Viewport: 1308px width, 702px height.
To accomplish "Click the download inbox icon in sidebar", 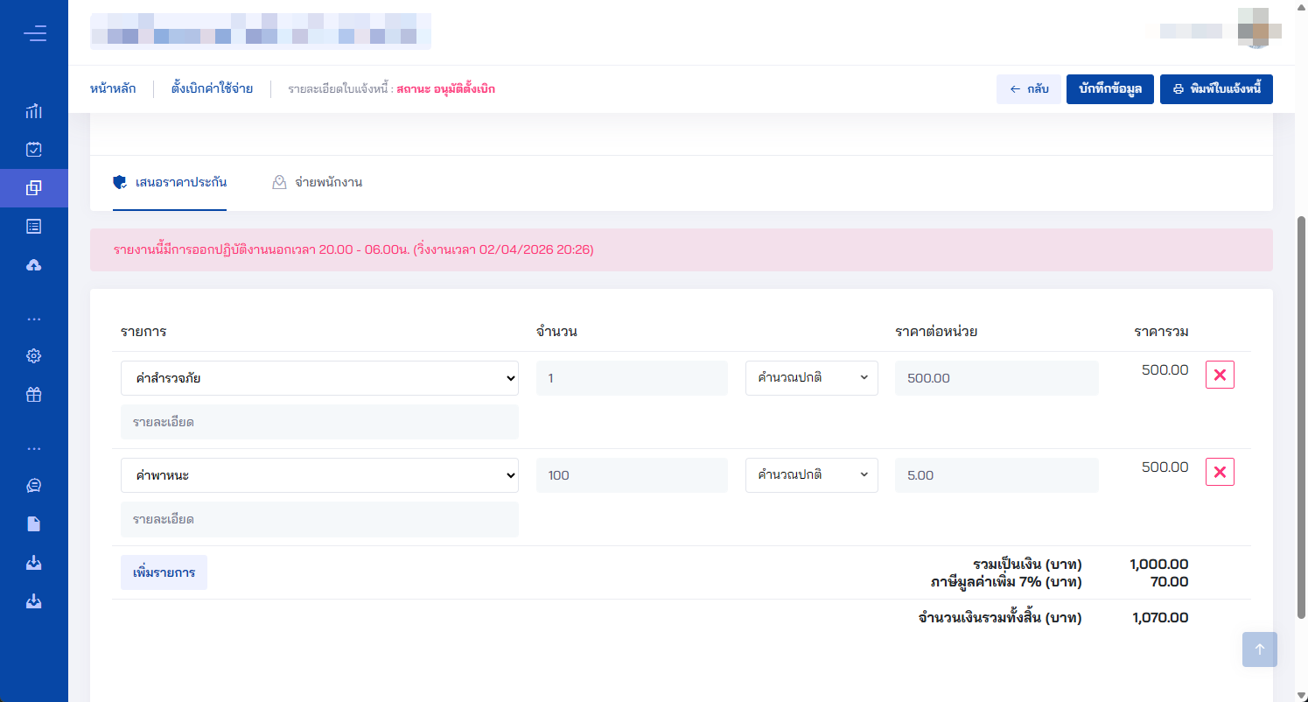I will pyautogui.click(x=34, y=562).
